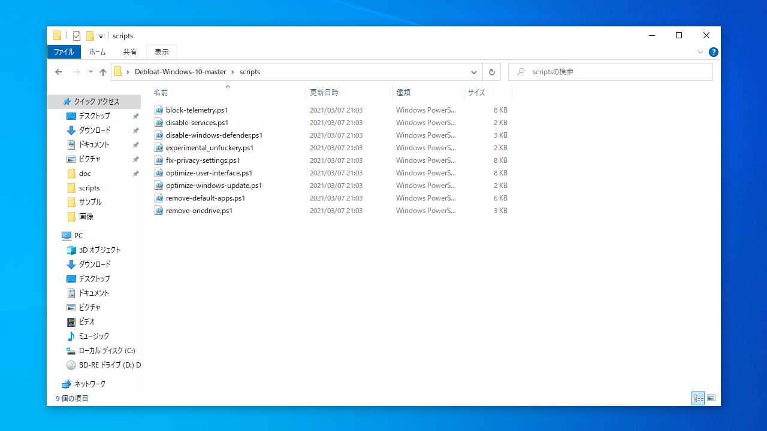Click the optimize-user-interface.ps1 file icon
Viewport: 767px width, 431px height.
tap(159, 173)
